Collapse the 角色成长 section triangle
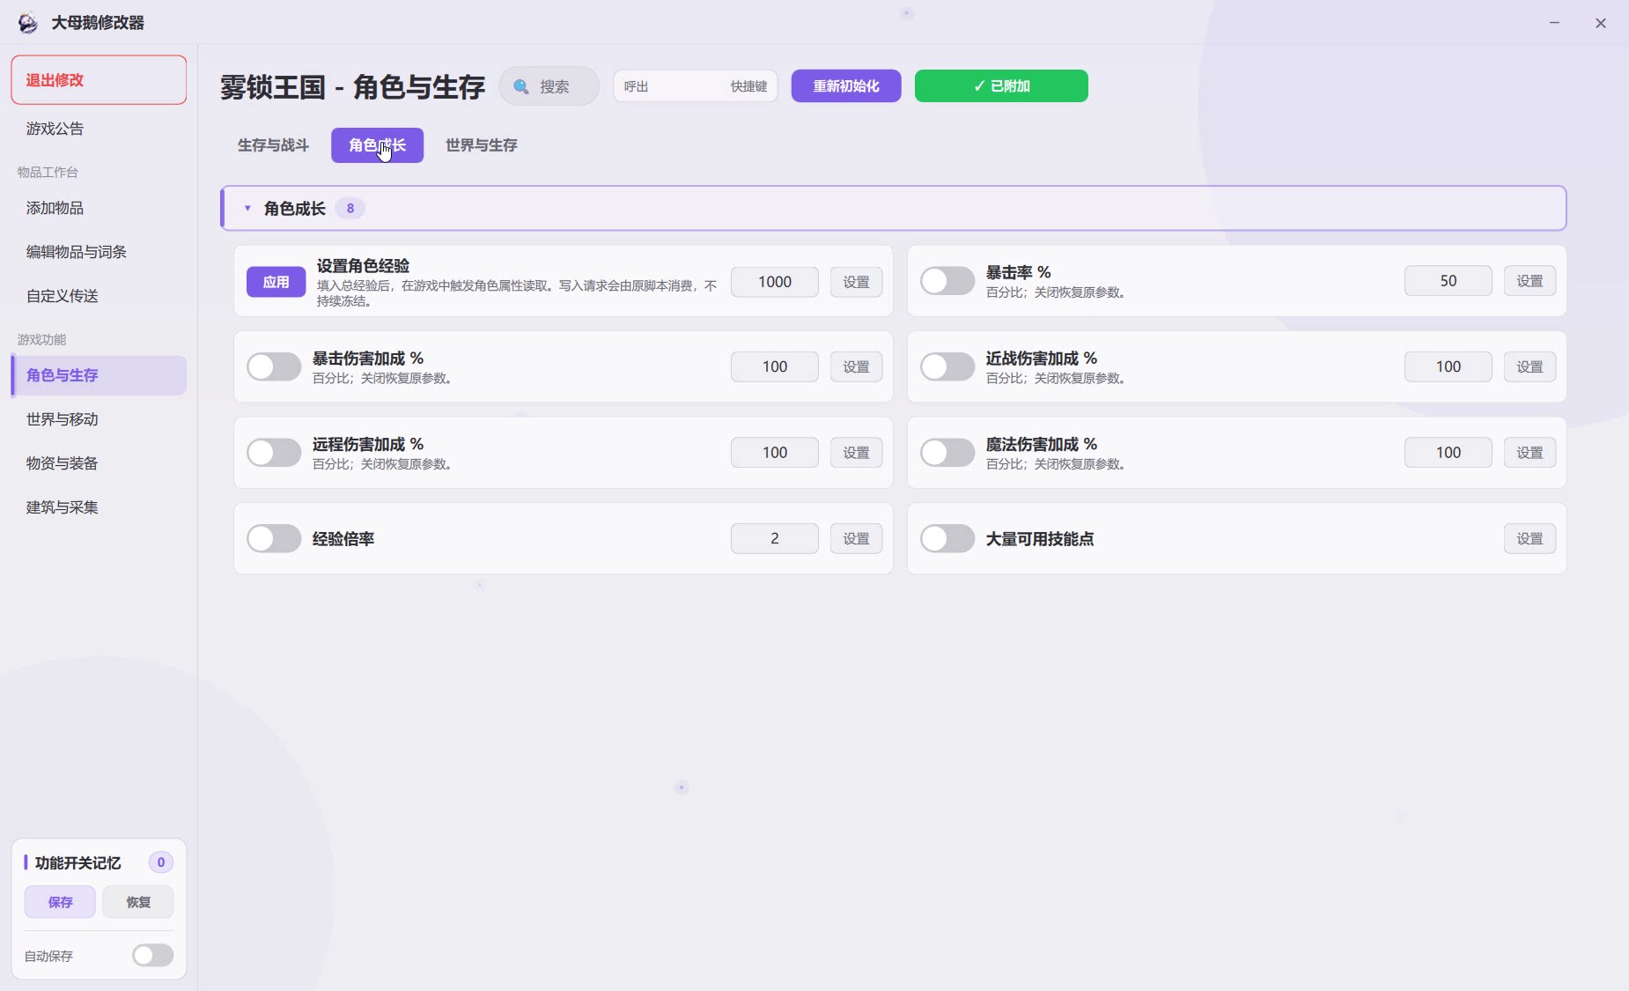The width and height of the screenshot is (1629, 991). click(247, 209)
